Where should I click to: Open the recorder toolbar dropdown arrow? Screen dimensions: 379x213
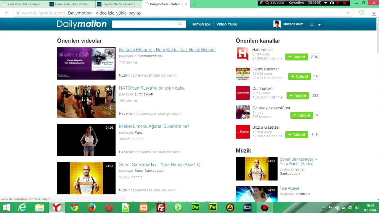point(326,3)
